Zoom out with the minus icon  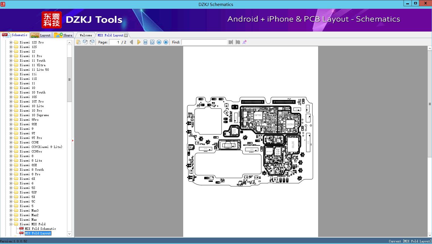[x=159, y=42]
